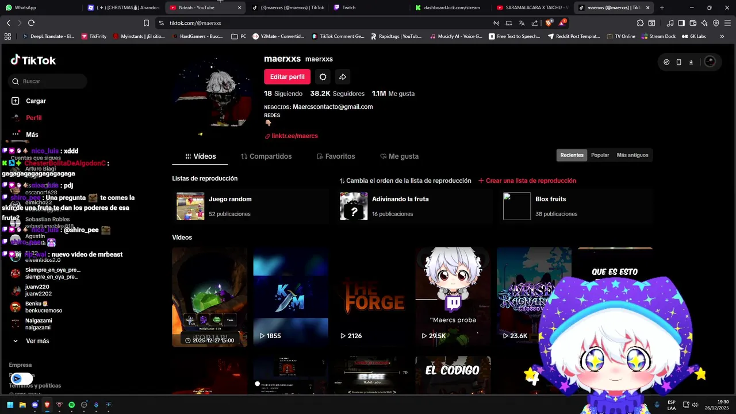The width and height of the screenshot is (736, 414).
Task: Open Brave Wallet icon in toolbar
Action: point(693,23)
